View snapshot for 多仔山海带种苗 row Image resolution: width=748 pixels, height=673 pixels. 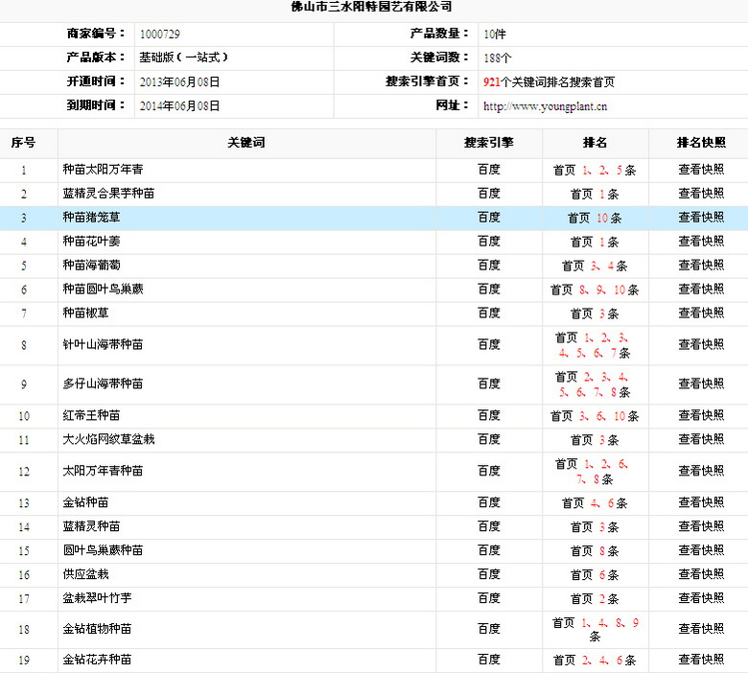(x=701, y=384)
